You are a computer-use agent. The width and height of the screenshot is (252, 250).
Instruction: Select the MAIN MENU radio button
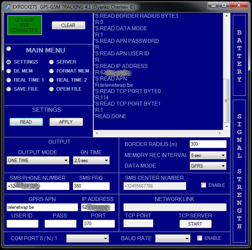[9, 49]
